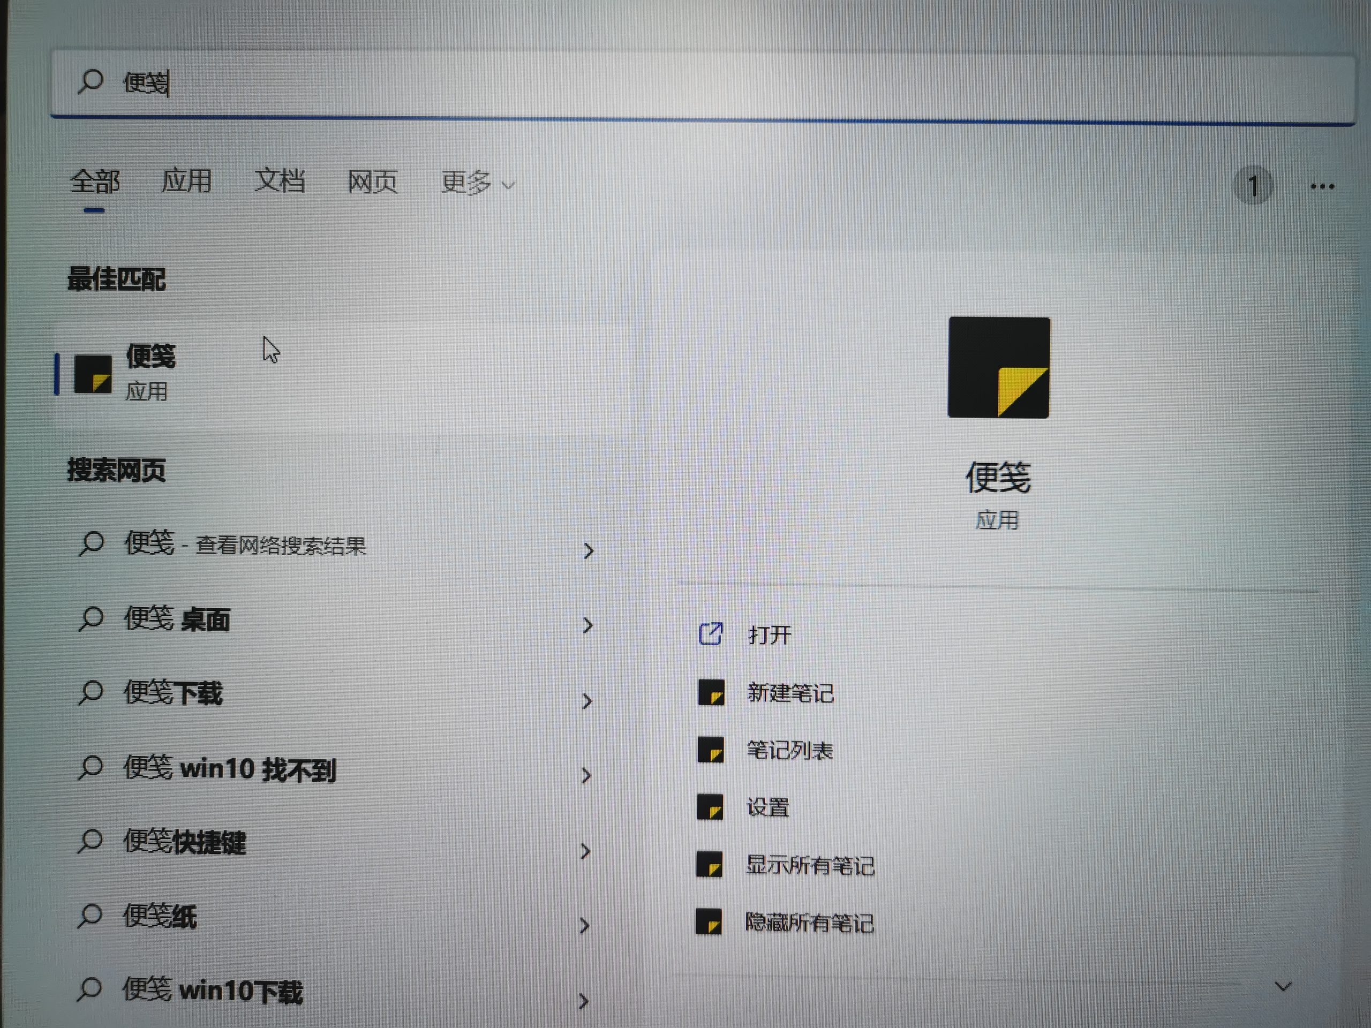Expand the 更多 dropdown
The image size is (1371, 1028).
(478, 183)
